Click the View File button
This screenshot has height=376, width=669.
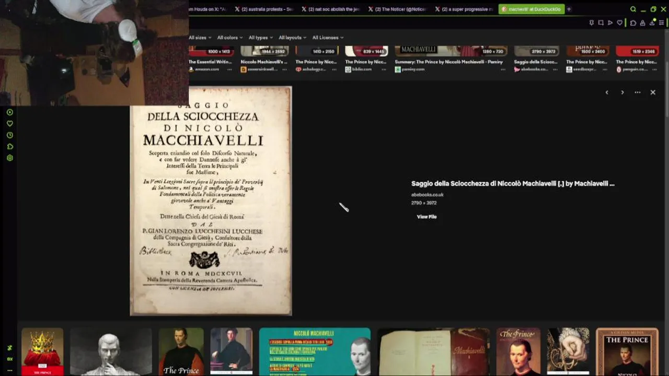426,217
